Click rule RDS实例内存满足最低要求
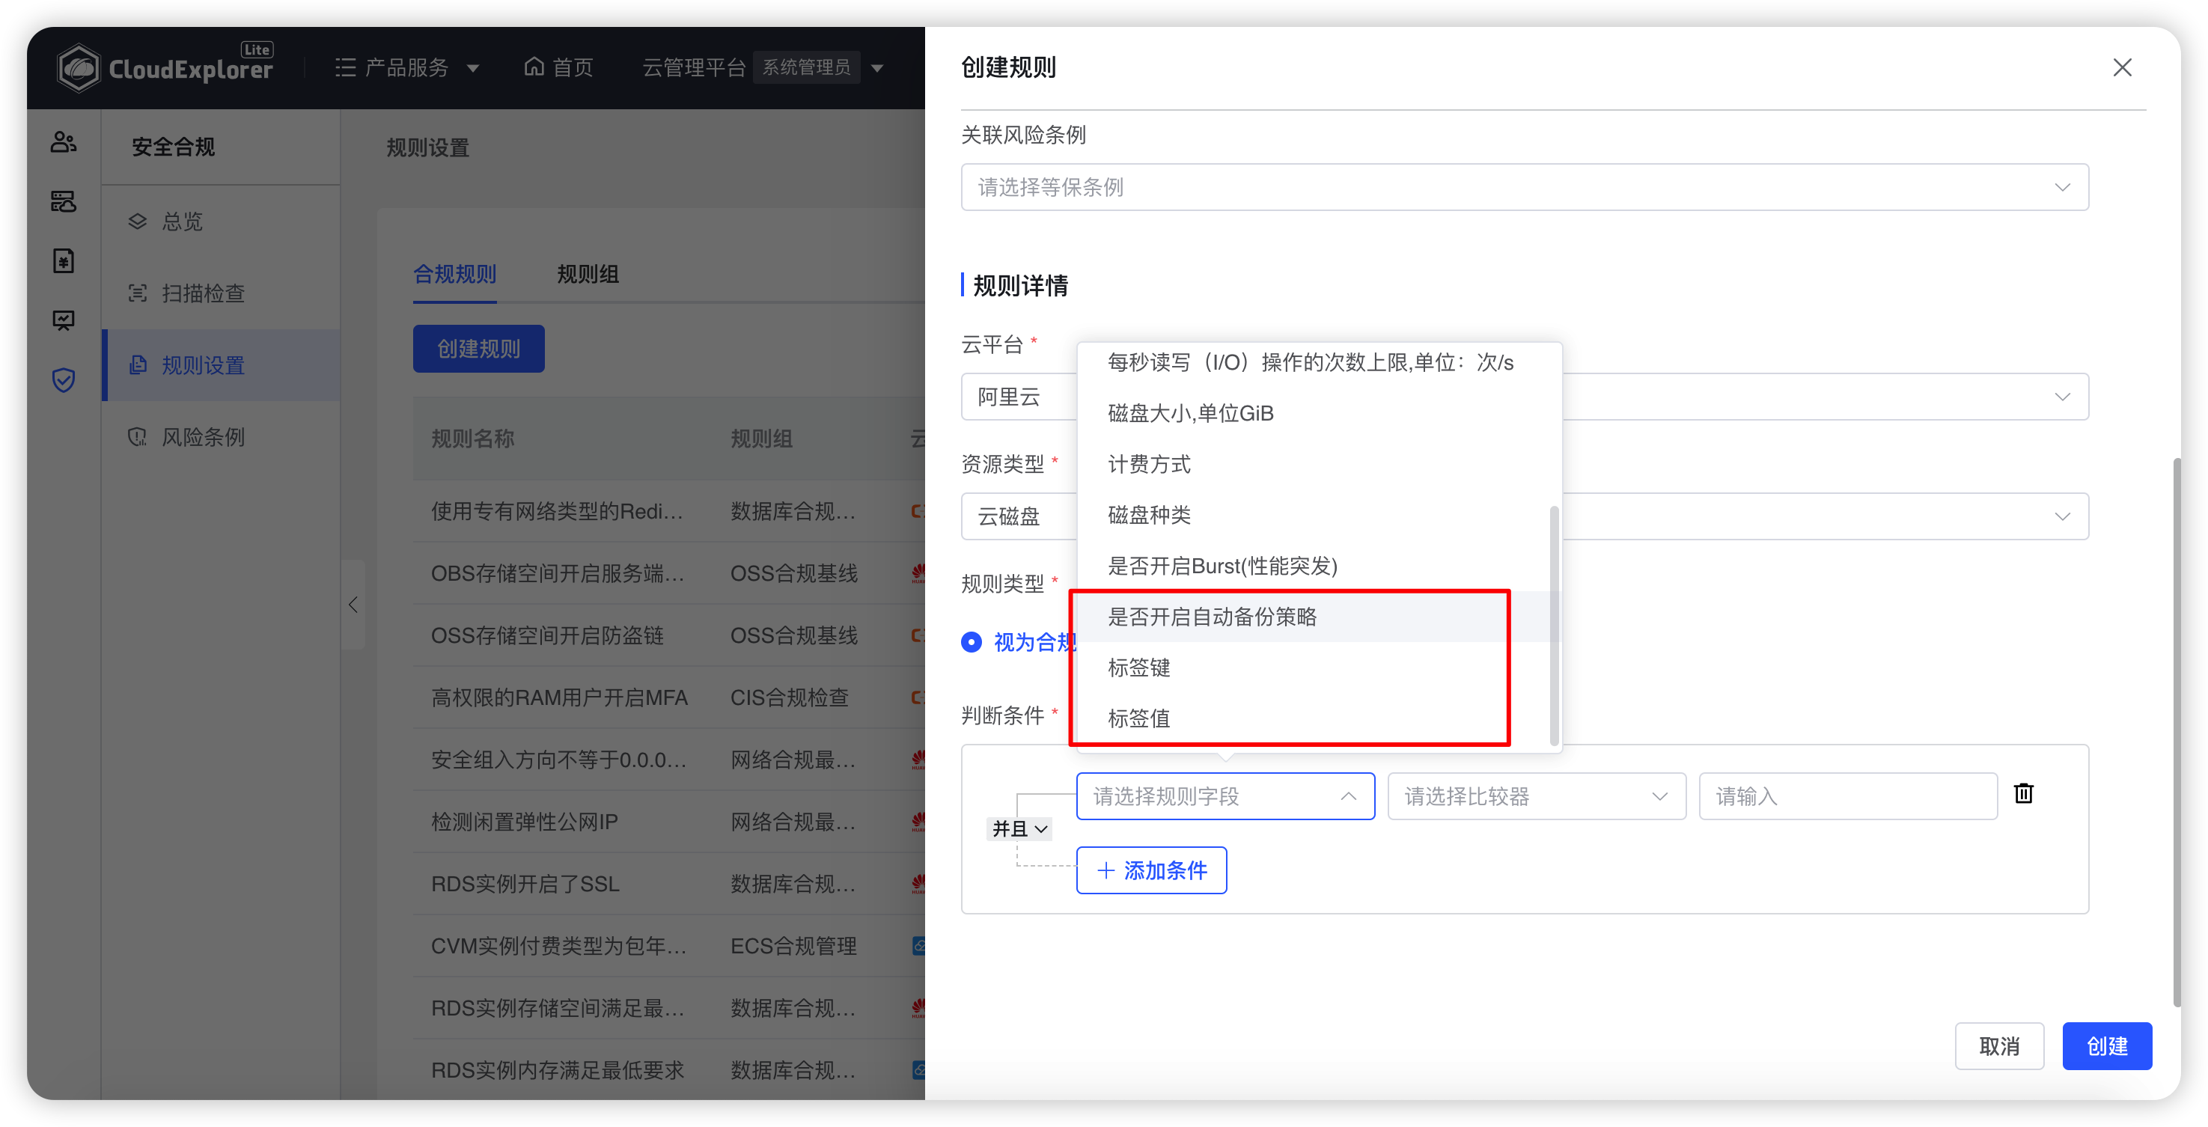 (x=557, y=1070)
